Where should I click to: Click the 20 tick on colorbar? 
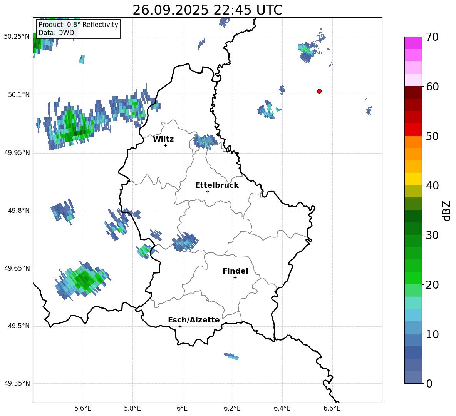point(432,284)
